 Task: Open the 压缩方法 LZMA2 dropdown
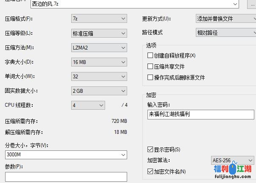[x=99, y=47]
